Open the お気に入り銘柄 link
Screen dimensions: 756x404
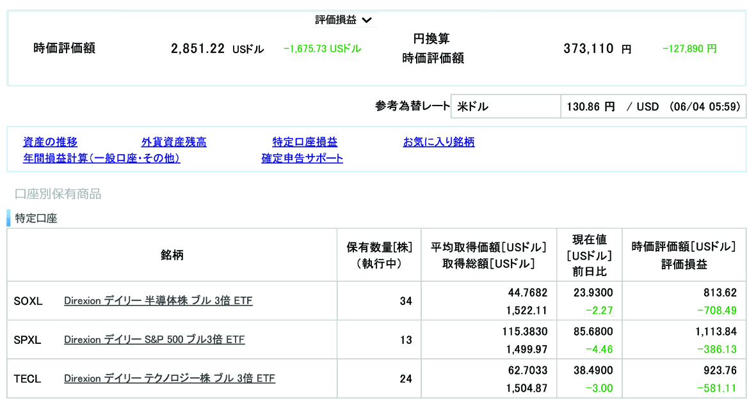pyautogui.click(x=438, y=142)
